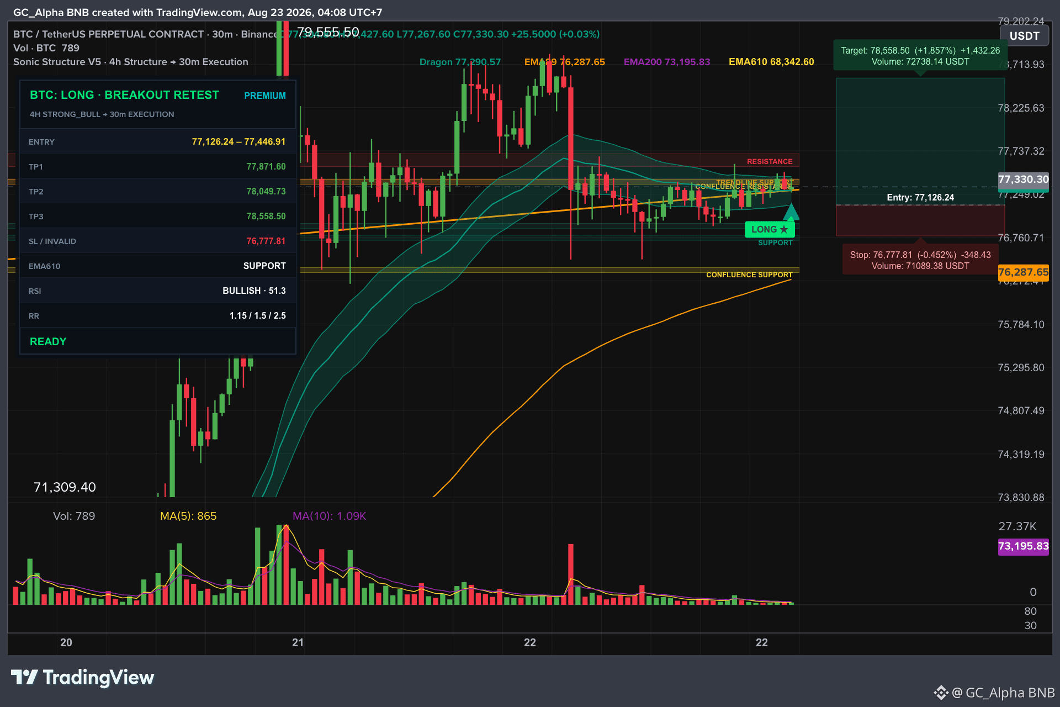Click the TP3 value 78,558.50 in panel
The width and height of the screenshot is (1060, 707).
[x=266, y=217]
